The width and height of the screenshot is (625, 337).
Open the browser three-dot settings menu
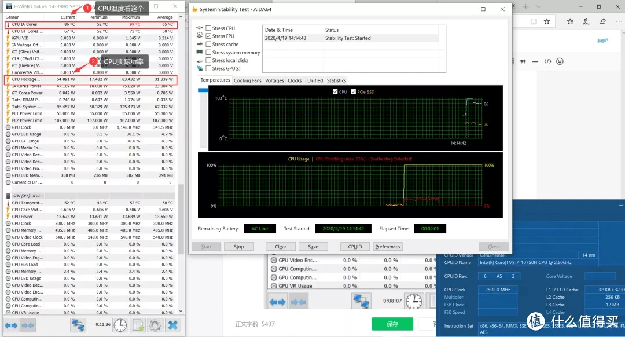click(x=619, y=21)
